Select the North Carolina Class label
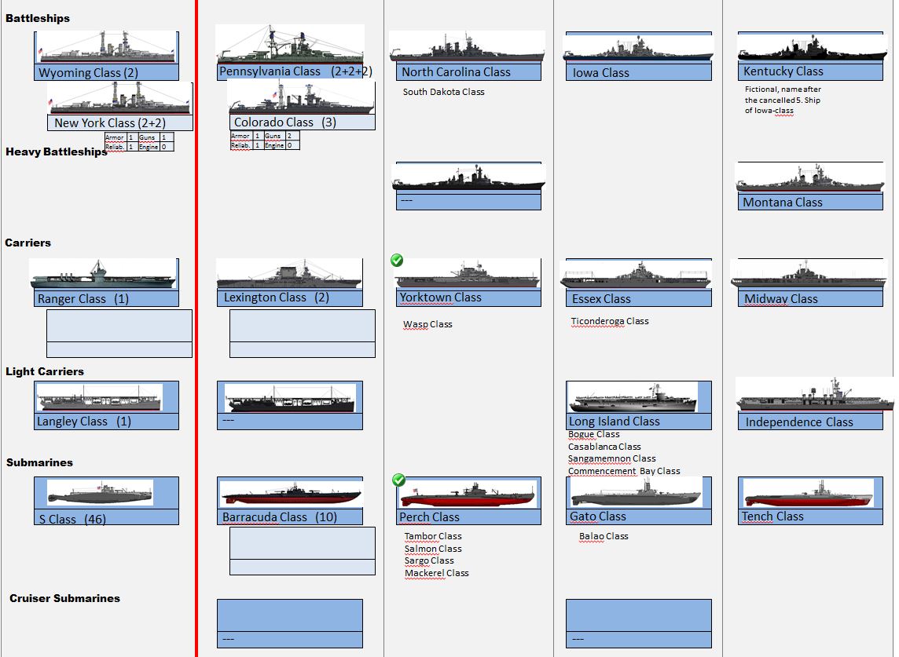Viewport: 899px width, 657px height. tap(456, 72)
